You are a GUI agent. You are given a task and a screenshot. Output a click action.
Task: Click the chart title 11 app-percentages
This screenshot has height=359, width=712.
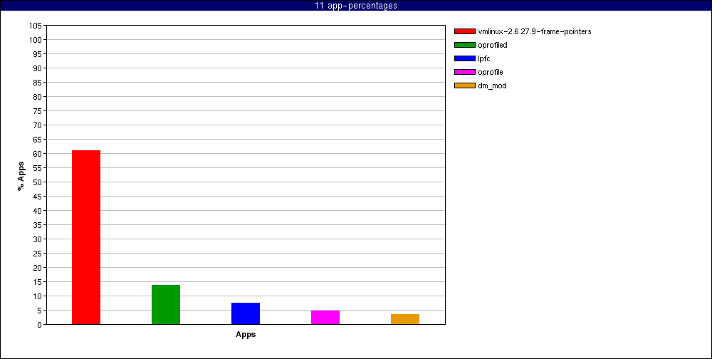click(356, 6)
